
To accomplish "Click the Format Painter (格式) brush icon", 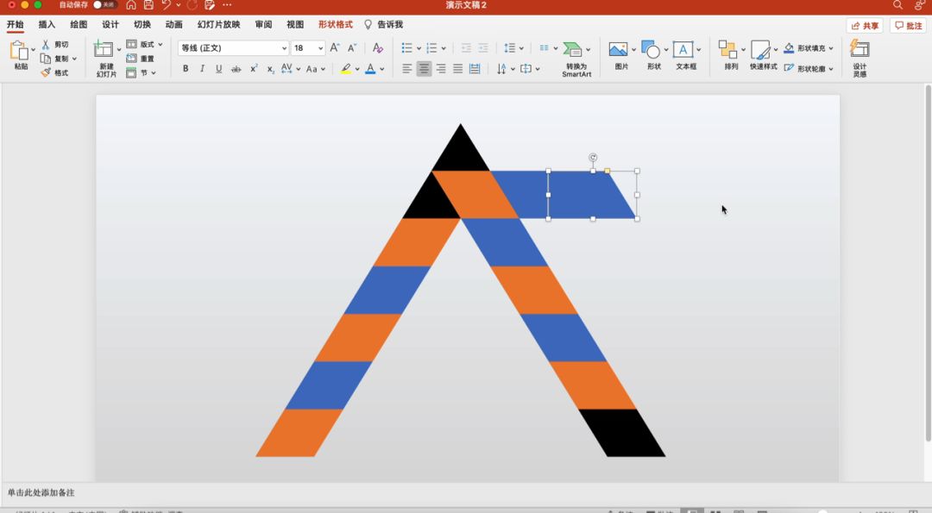I will click(47, 73).
